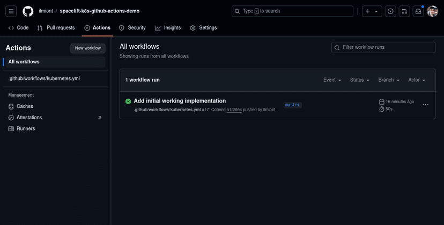The width and height of the screenshot is (444, 225).
Task: Select All workflows in sidebar
Action: [x=54, y=62]
